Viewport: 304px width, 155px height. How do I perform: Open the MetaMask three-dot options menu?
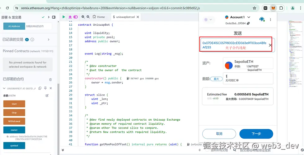pos(270,19)
